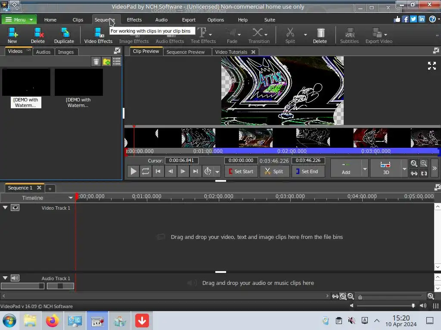
Task: Pop out the clip bin panel
Action: pyautogui.click(x=117, y=51)
